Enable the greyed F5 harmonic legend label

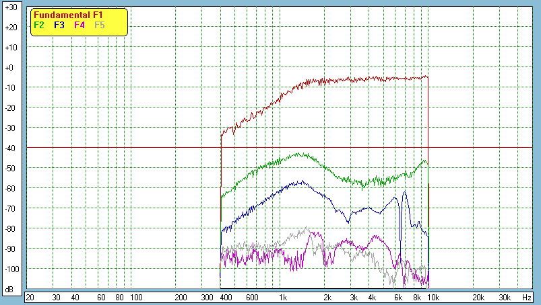(x=100, y=25)
